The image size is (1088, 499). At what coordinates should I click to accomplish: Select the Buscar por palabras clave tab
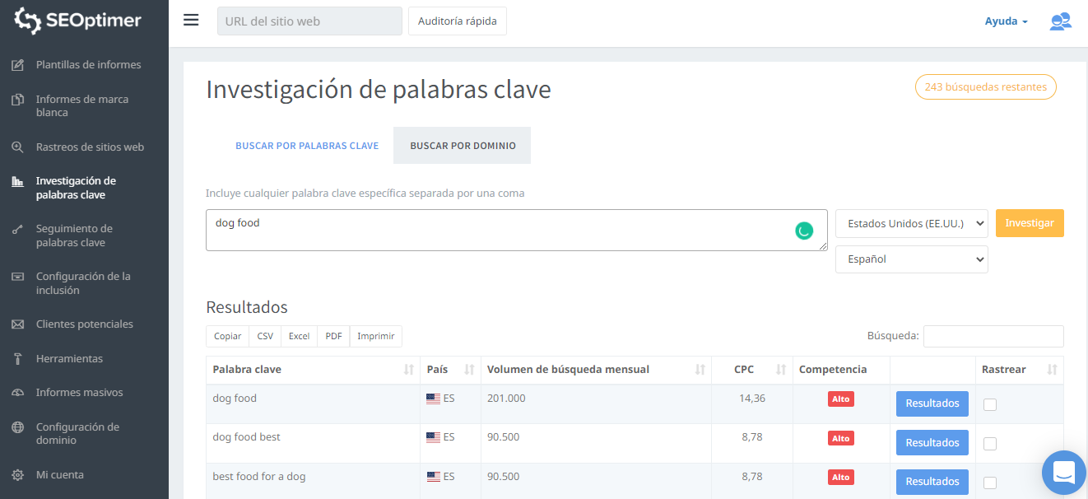point(307,146)
